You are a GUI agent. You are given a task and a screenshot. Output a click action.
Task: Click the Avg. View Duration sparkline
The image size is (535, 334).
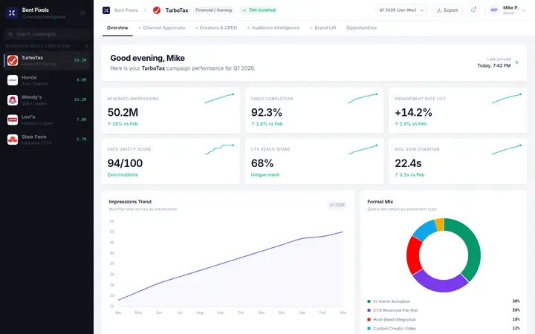click(x=506, y=149)
